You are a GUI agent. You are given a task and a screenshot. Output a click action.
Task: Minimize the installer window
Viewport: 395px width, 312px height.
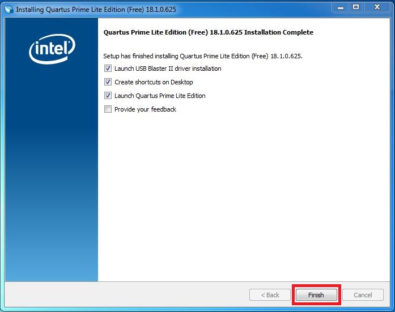click(x=341, y=7)
